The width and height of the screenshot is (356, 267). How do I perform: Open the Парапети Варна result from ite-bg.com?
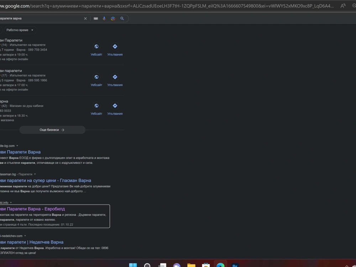pos(20,152)
